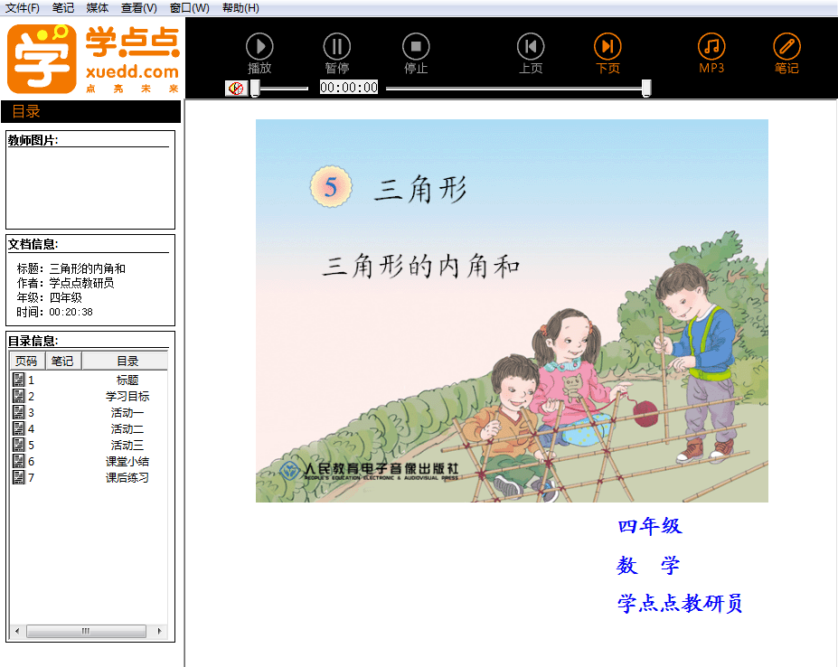Viewport: 838px width, 667px height.
Task: Go to previous page with 上页
Action: (x=531, y=53)
